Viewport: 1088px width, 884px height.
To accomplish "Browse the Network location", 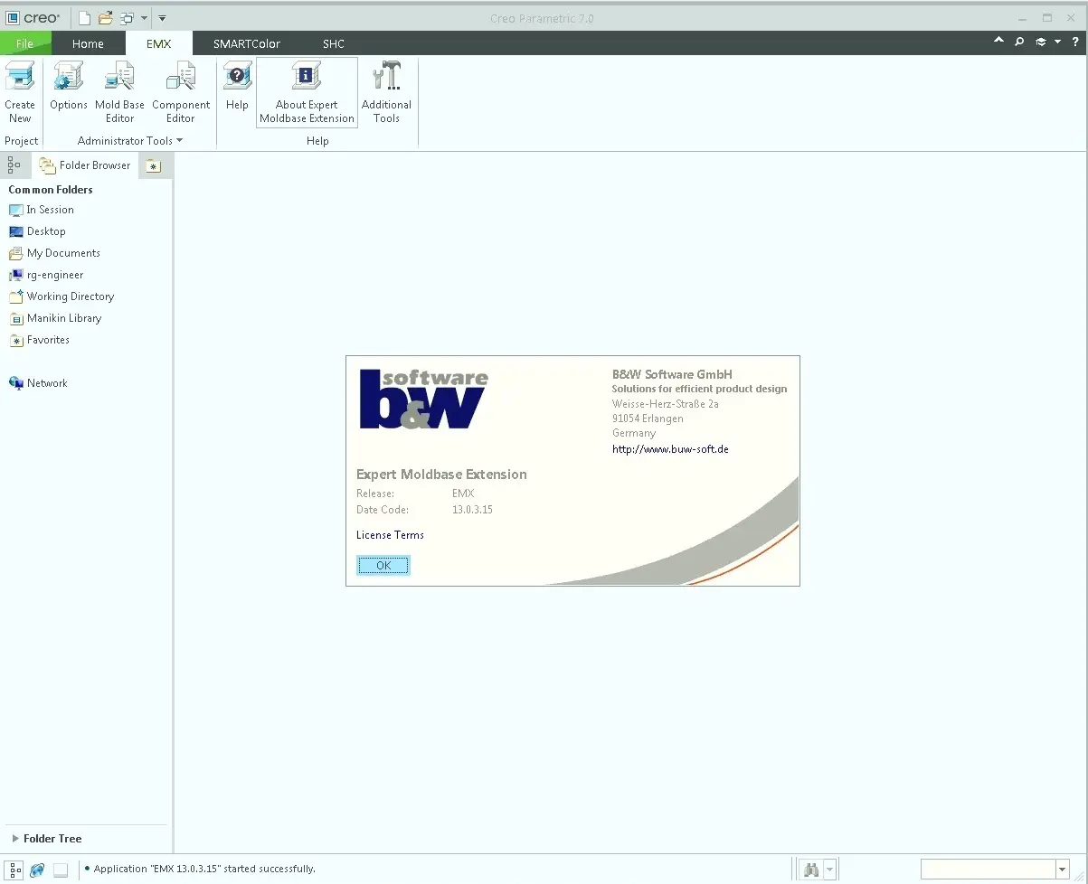I will tap(38, 383).
